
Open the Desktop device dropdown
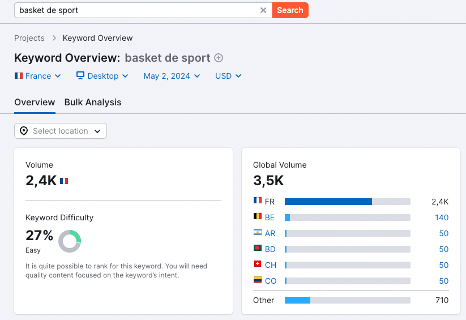102,76
